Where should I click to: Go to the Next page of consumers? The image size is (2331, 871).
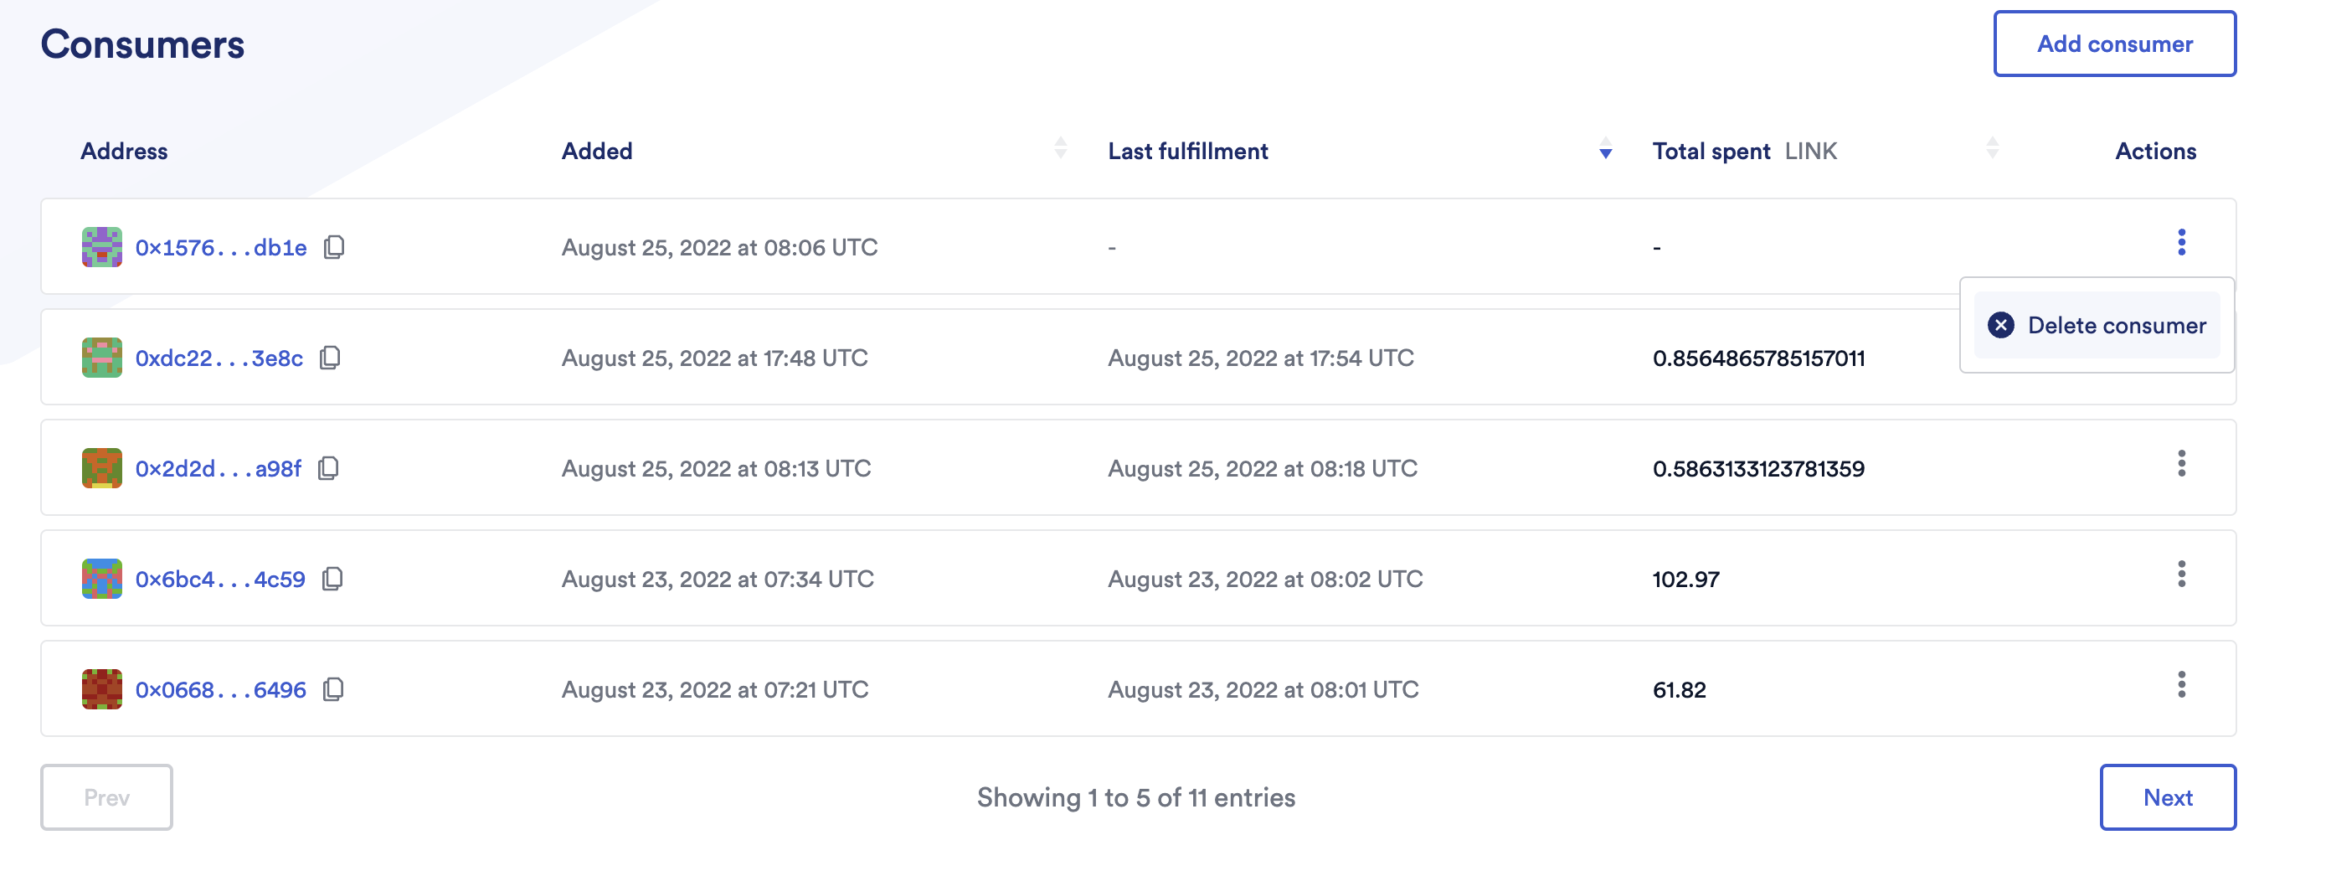point(2168,797)
